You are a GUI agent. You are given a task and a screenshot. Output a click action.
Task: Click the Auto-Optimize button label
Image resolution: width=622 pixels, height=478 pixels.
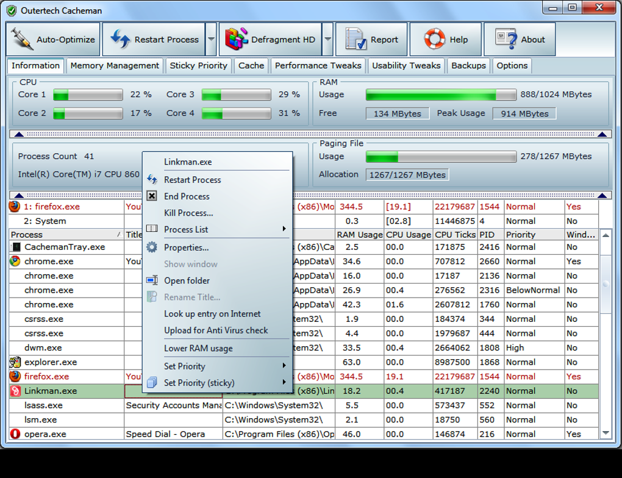pyautogui.click(x=66, y=40)
